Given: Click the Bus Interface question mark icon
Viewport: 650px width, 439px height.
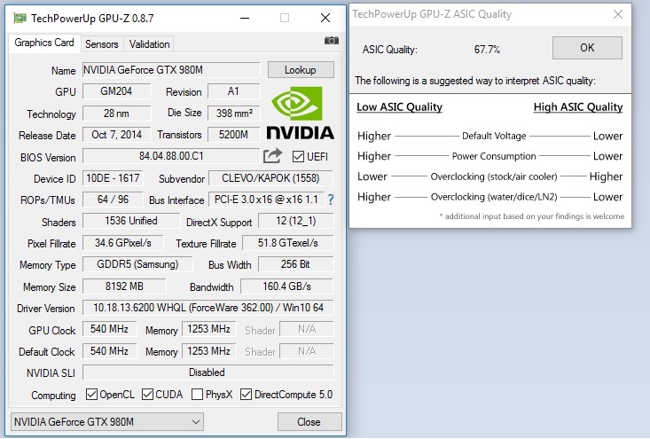Looking at the screenshot, I should pos(331,200).
